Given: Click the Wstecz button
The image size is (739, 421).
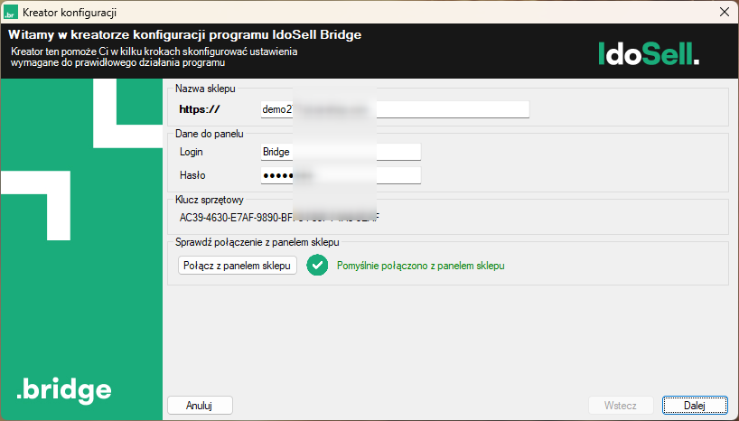Looking at the screenshot, I should click(621, 406).
